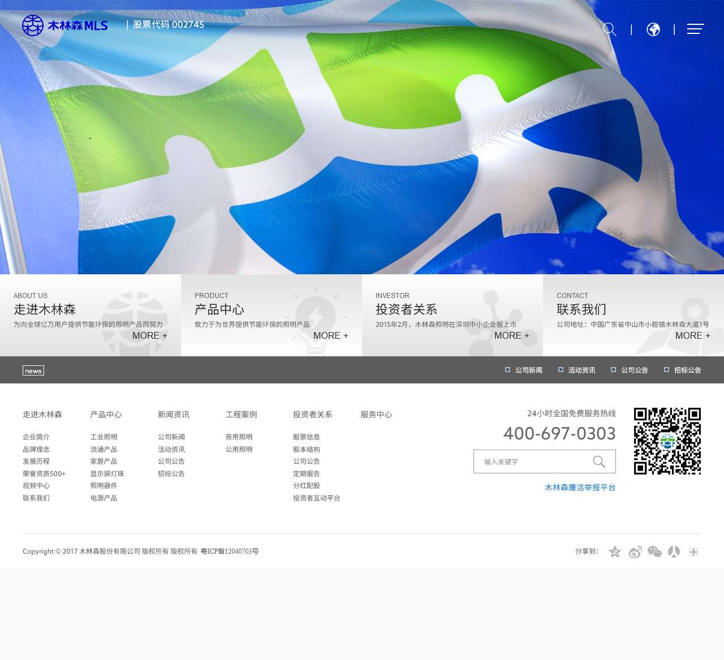Open more share options plus icon
Viewport: 724px width, 660px height.
coord(693,552)
